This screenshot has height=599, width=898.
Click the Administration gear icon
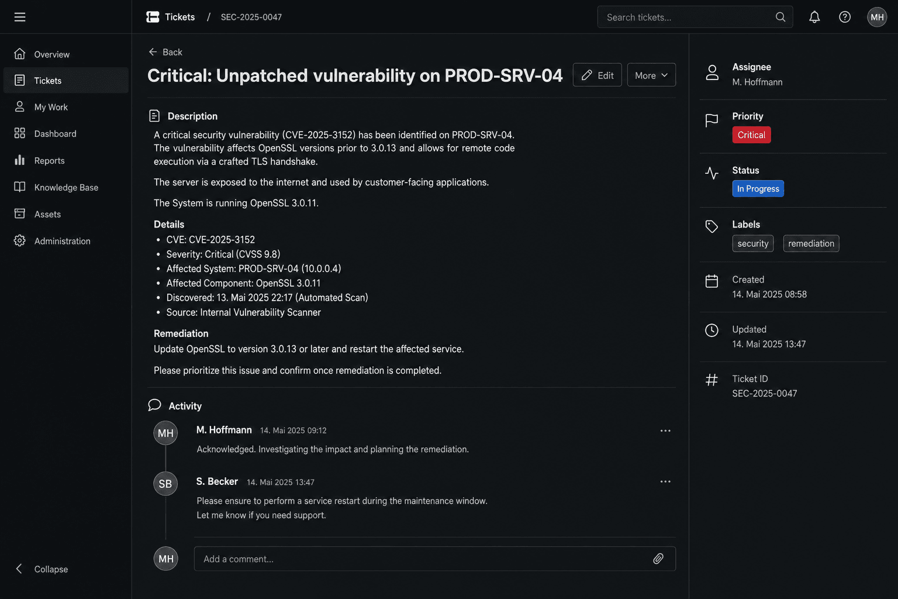[20, 240]
